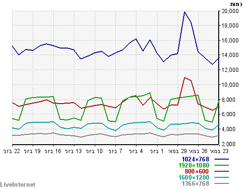The width and height of the screenshot is (243, 189).
Task: Click the green line swatch beside 1920×1080
Action: pos(222,165)
